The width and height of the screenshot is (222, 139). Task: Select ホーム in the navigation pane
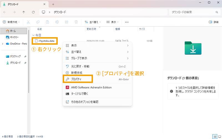[13, 31]
